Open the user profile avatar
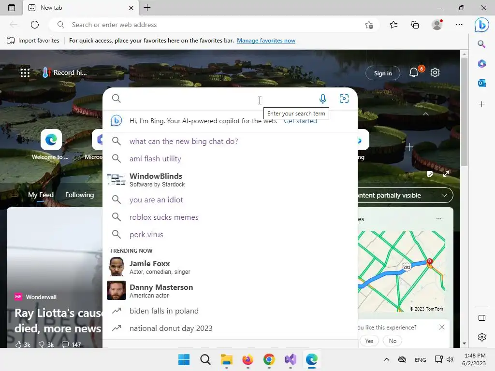This screenshot has height=371, width=495. 437,25
